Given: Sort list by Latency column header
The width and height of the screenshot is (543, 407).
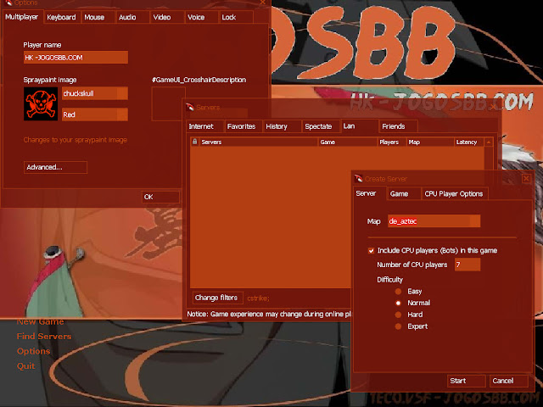Looking at the screenshot, I should click(x=469, y=142).
